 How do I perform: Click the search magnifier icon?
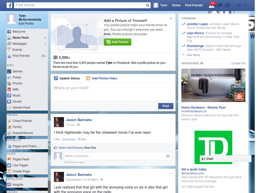tap(148, 5)
